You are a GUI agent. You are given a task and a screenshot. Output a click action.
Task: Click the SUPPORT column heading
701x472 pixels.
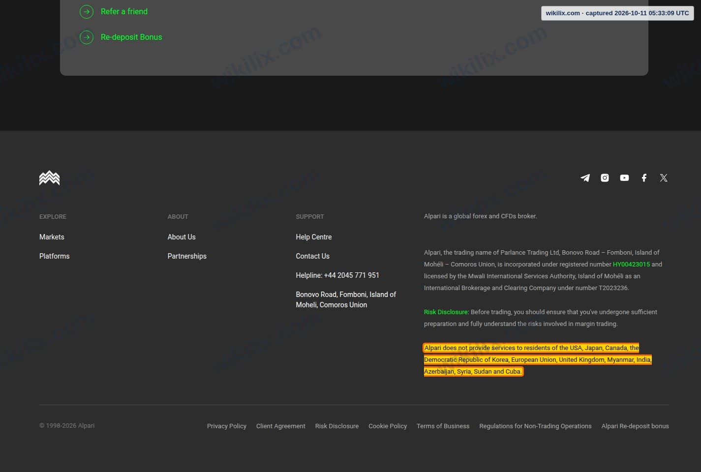click(310, 217)
